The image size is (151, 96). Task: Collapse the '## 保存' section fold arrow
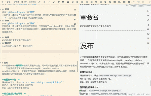point(1,21)
